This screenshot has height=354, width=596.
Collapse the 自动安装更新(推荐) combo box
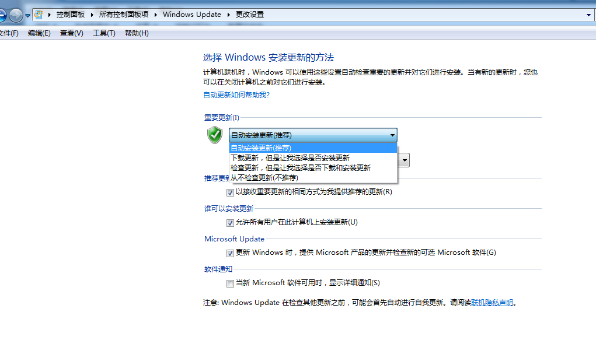313,135
